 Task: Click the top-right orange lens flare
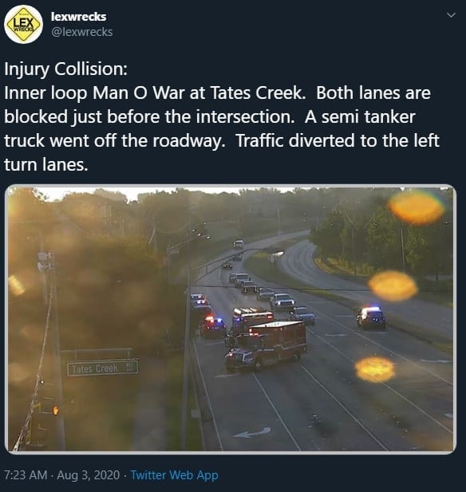416,207
